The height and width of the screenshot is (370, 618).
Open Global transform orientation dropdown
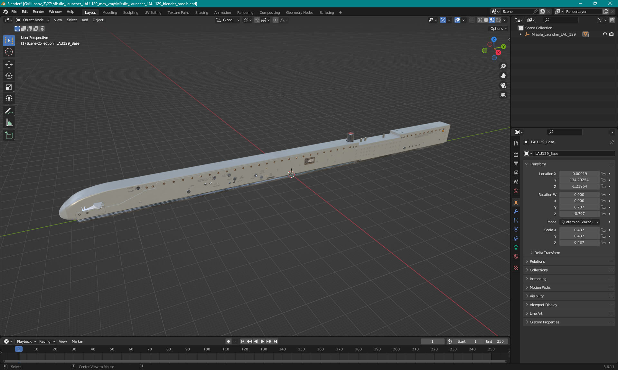point(228,20)
